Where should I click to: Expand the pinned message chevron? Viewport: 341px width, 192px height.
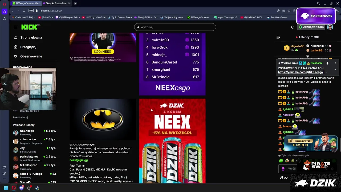click(x=335, y=69)
